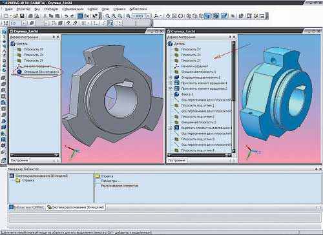
Task: Select Деталь root in left window tree
Action: coord(22,44)
